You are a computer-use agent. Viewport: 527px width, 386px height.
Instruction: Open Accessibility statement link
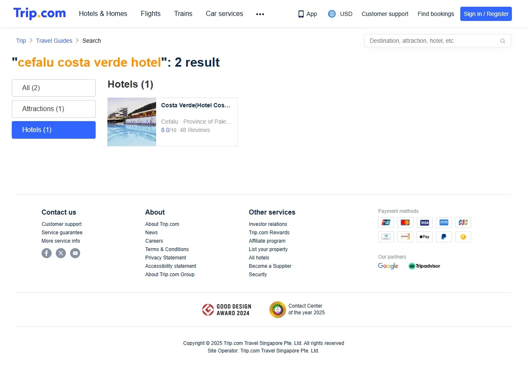point(171,266)
